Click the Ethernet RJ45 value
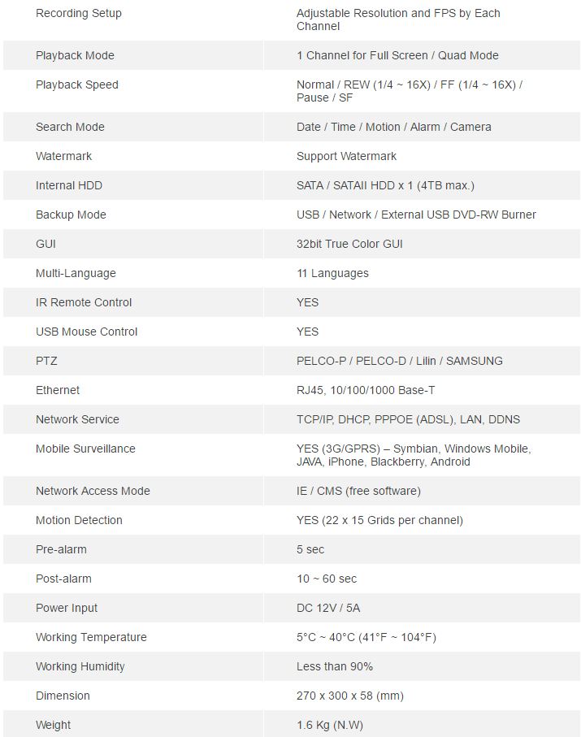Image resolution: width=581 pixels, height=737 pixels. point(366,390)
